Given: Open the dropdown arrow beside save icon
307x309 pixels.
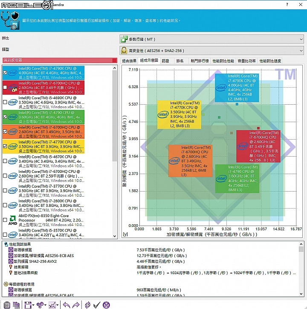Looking at the screenshot, I should (x=33, y=305).
